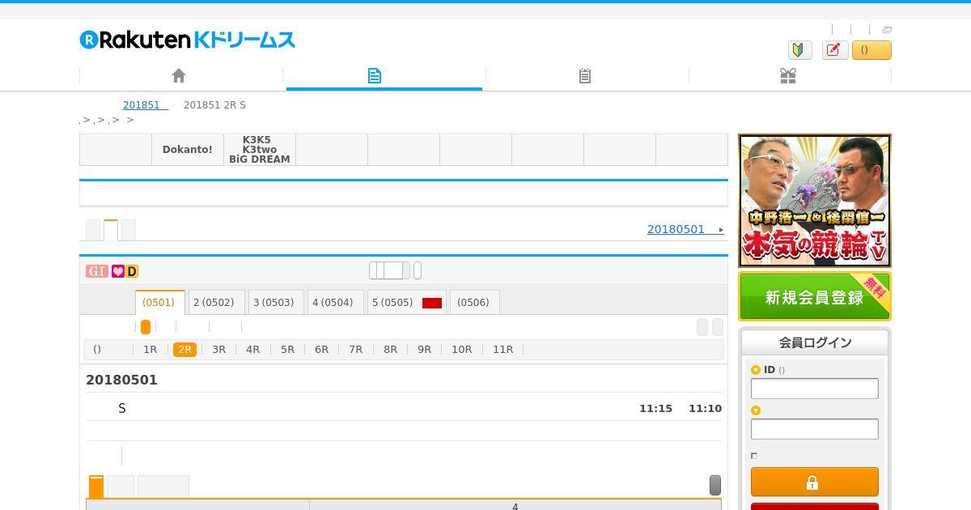The width and height of the screenshot is (971, 510).
Task: Select race 3R
Action: 219,350
